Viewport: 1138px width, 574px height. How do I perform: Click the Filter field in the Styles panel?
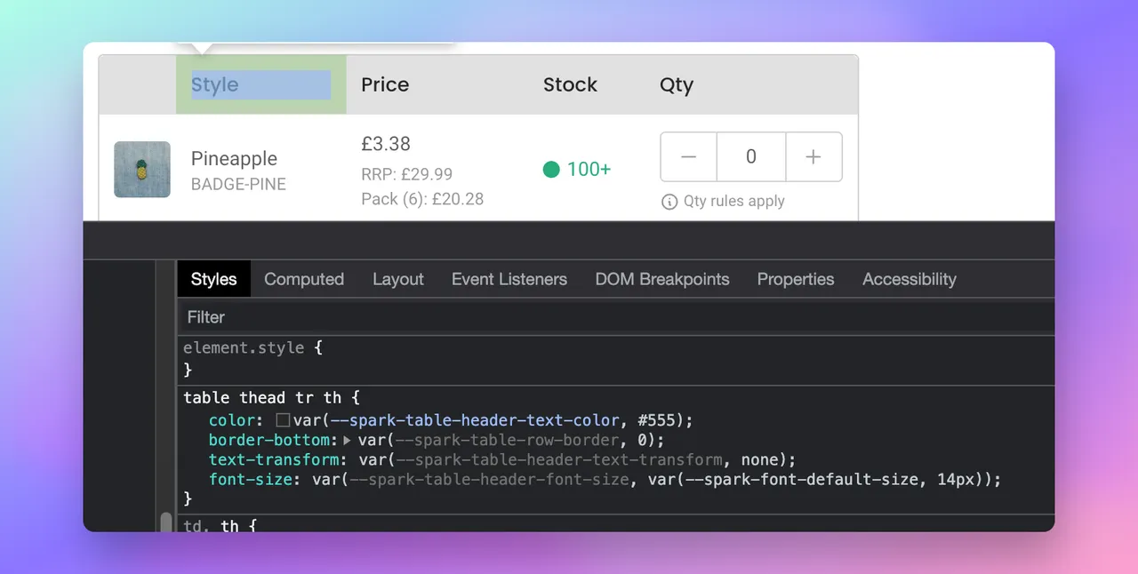pos(206,317)
